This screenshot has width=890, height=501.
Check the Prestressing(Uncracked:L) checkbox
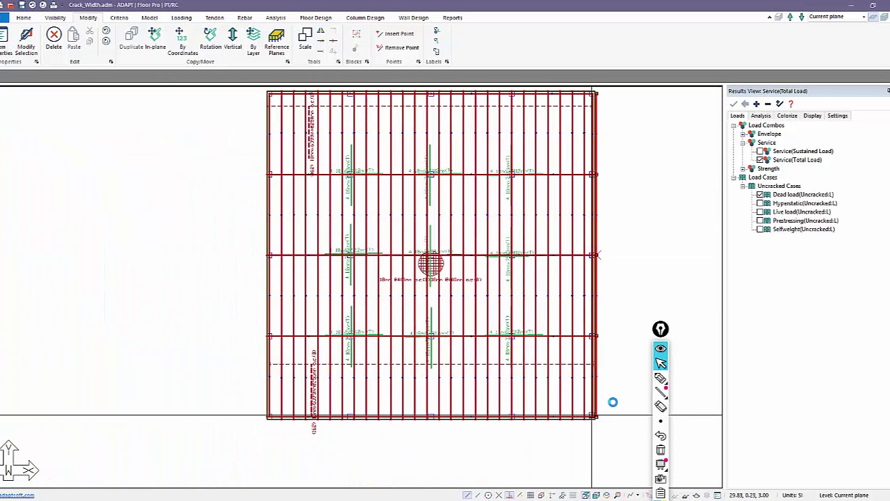click(x=760, y=221)
